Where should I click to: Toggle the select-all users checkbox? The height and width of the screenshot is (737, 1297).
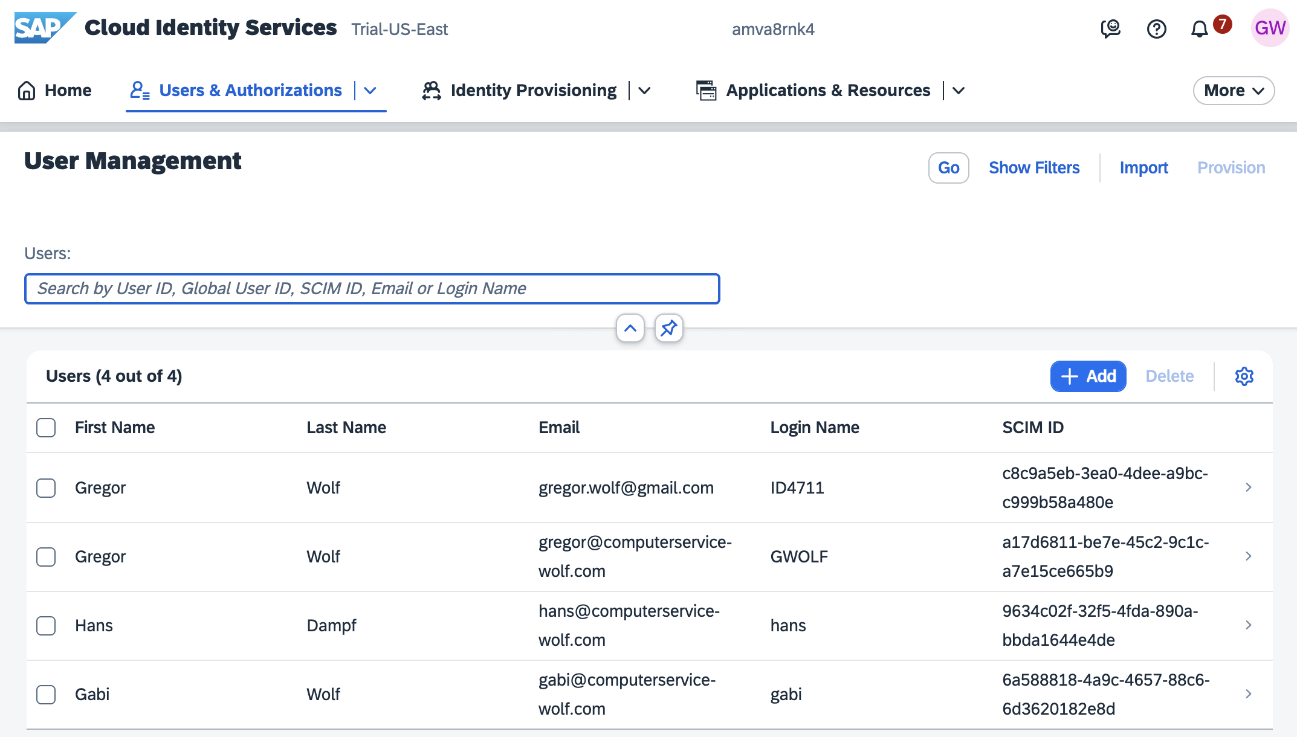coord(46,428)
